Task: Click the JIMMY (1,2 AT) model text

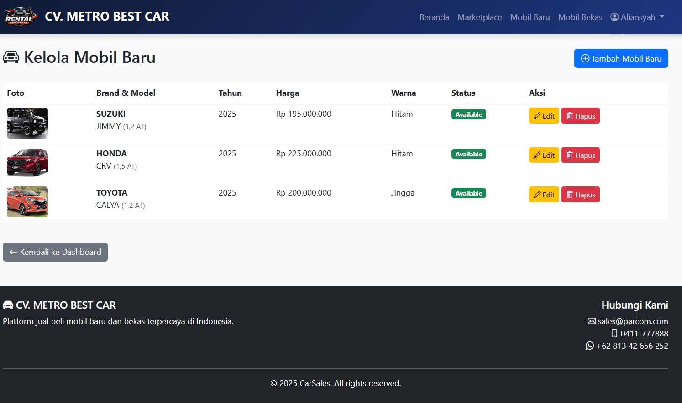Action: [x=121, y=126]
